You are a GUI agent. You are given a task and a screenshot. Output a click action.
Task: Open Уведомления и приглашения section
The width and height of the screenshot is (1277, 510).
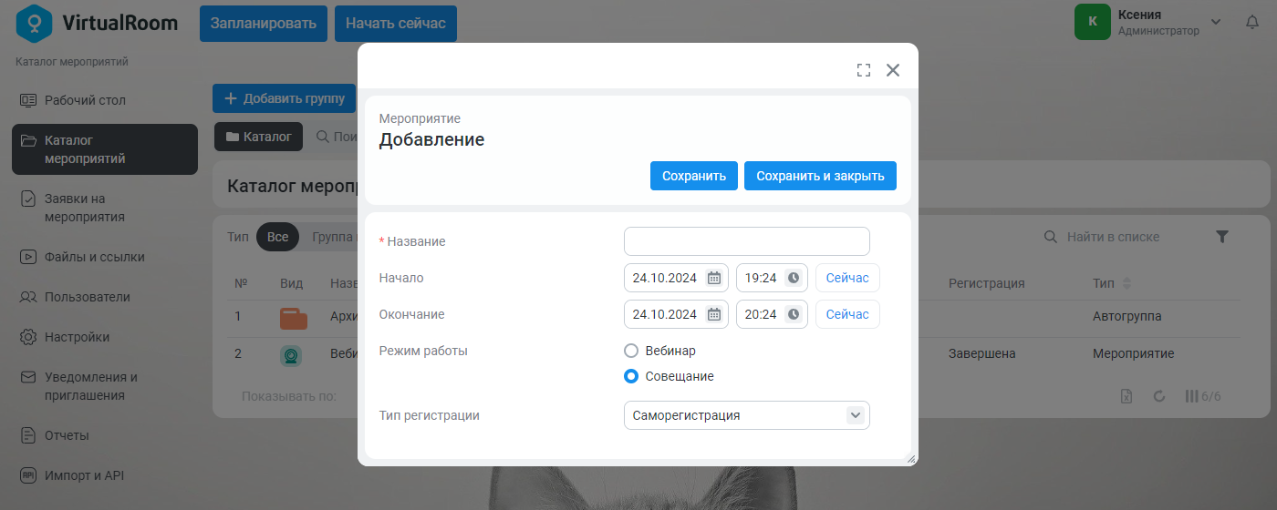tap(105, 386)
